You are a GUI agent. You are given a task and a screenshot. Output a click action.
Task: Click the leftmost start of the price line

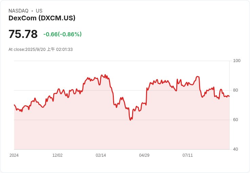click(14, 105)
